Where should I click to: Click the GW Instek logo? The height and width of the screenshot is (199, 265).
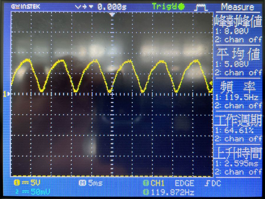pos(26,6)
